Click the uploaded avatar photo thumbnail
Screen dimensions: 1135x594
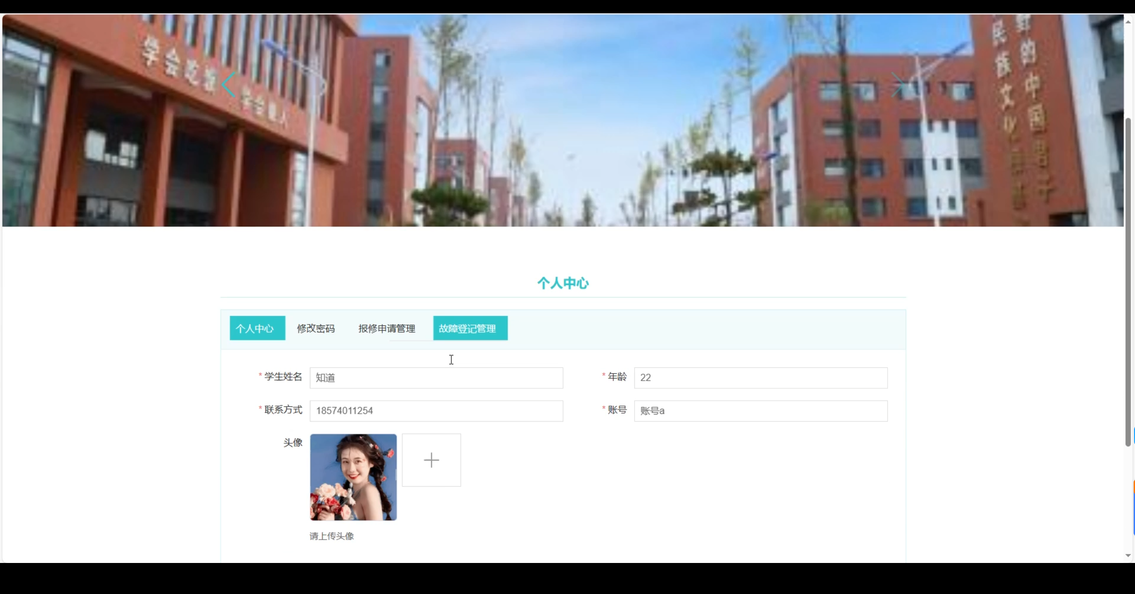(x=353, y=477)
